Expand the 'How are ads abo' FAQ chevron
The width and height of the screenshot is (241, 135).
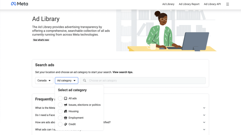click(x=204, y=122)
